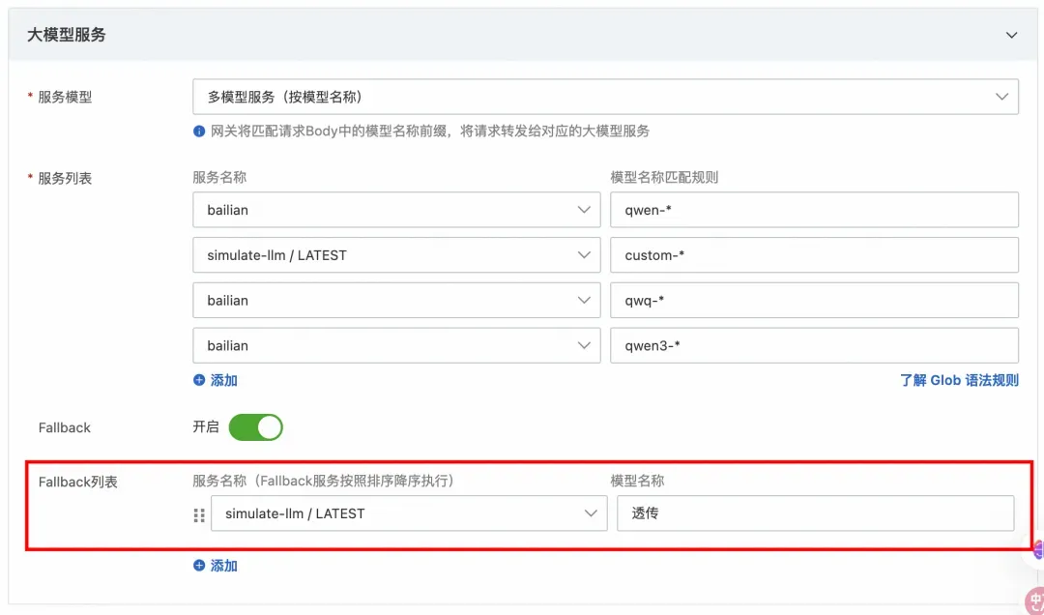The height and width of the screenshot is (615, 1044).
Task: Open Fallback simulate-llm / LATEST dropdown
Action: (x=409, y=513)
